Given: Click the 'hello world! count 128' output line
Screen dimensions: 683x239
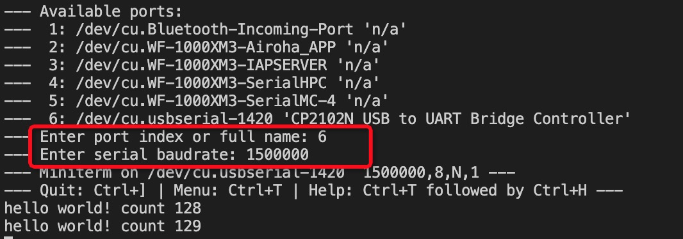Looking at the screenshot, I should (103, 208).
